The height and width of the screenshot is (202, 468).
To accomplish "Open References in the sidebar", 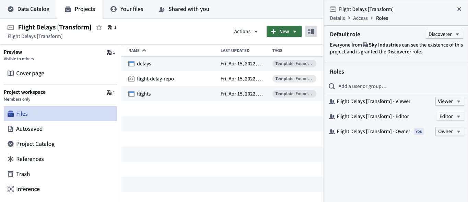I will click(60, 159).
